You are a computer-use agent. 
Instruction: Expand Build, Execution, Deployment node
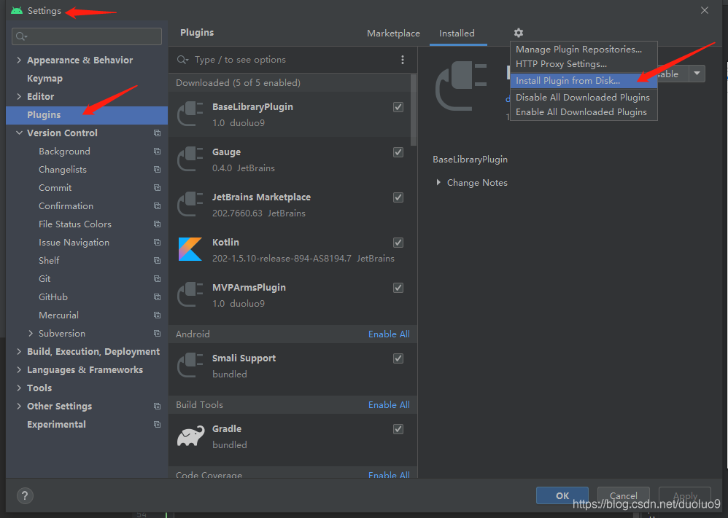pyautogui.click(x=19, y=351)
